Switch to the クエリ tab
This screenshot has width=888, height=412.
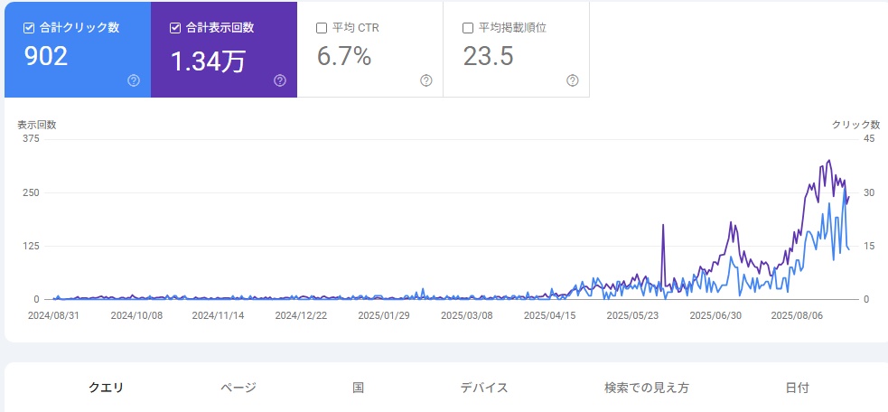[x=106, y=388]
